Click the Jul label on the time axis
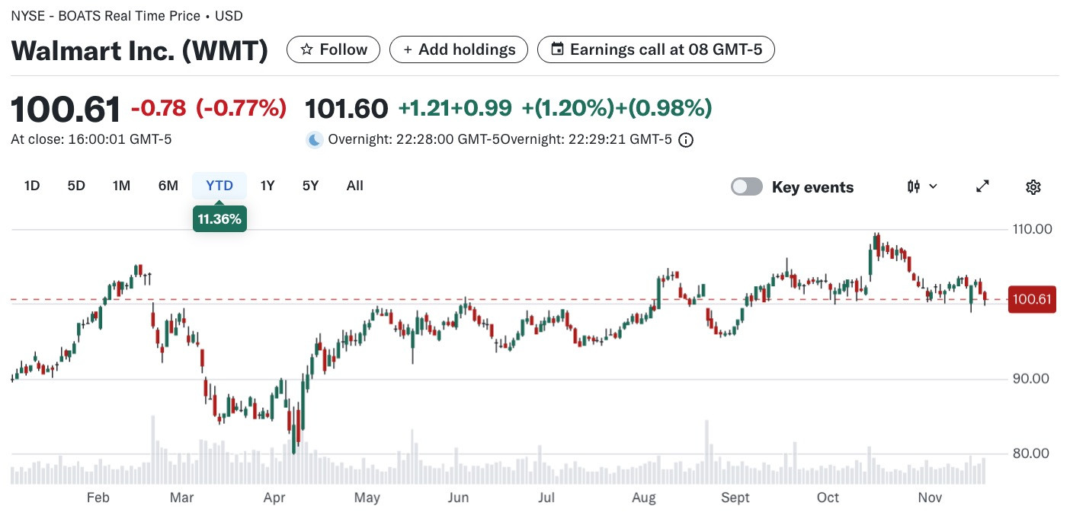Viewport: 1070px width, 519px height. coord(546,498)
